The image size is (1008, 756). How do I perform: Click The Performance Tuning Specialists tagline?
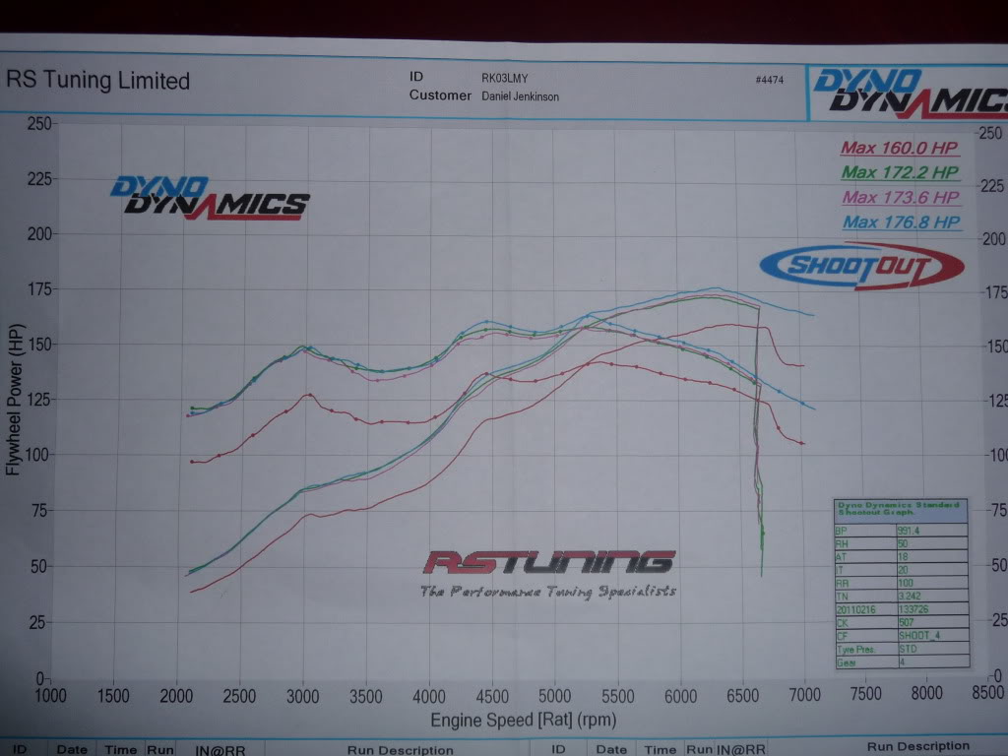click(x=547, y=592)
